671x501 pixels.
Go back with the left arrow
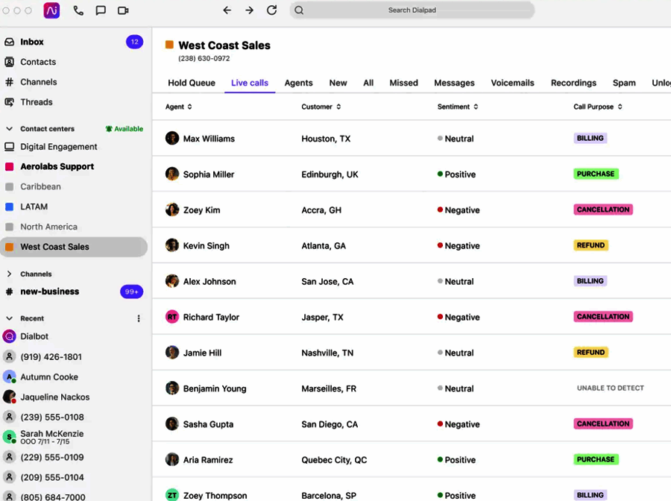tap(227, 10)
